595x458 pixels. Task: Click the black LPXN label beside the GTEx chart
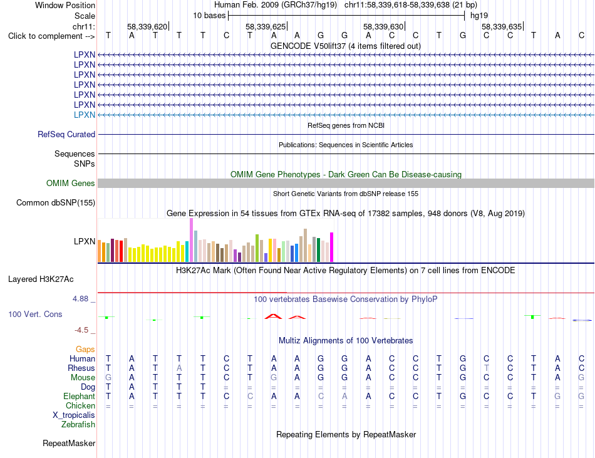[85, 241]
